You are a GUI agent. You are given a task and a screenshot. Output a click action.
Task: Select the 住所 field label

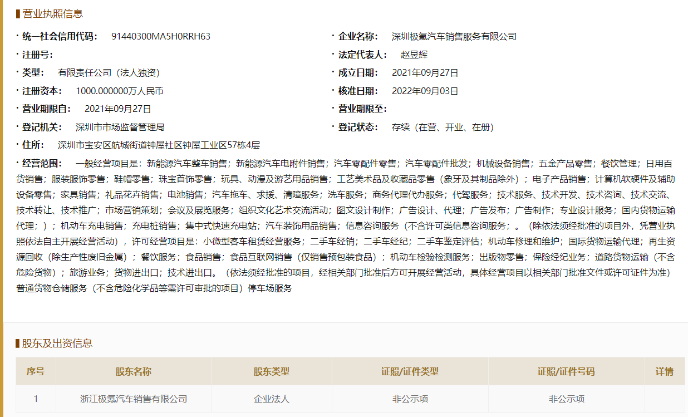point(33,145)
